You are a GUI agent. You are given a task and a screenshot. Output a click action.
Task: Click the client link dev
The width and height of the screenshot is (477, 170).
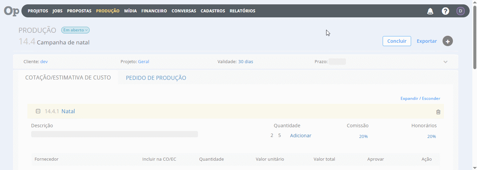click(44, 62)
